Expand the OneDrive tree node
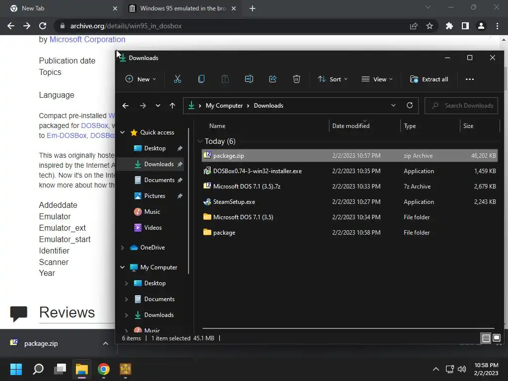508x381 pixels. coord(123,248)
